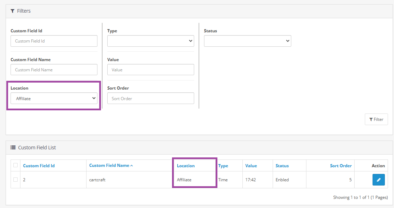Sort table by Type header
This screenshot has height=208, width=394.
(223, 166)
